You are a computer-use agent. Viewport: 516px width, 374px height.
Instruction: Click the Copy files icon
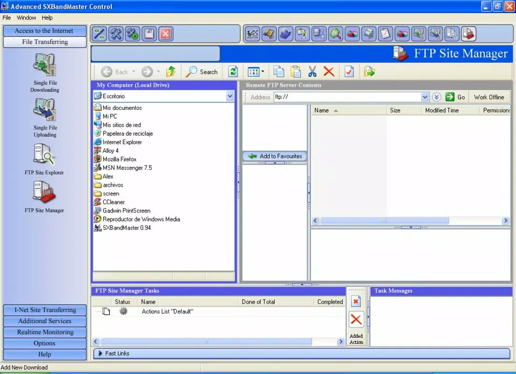coord(279,72)
